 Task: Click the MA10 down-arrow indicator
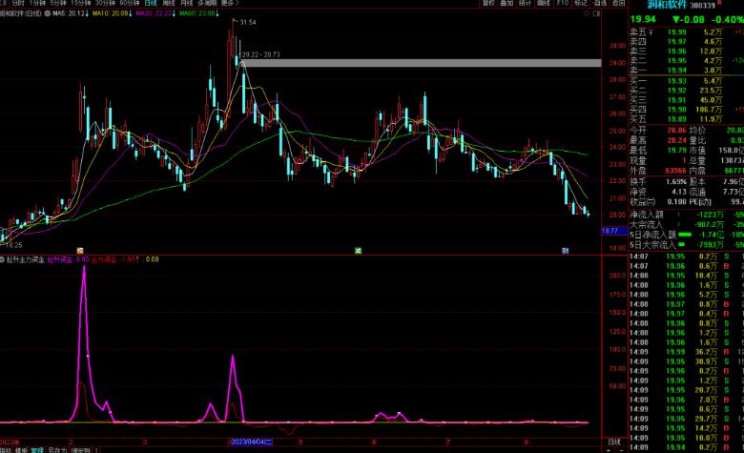tap(131, 13)
